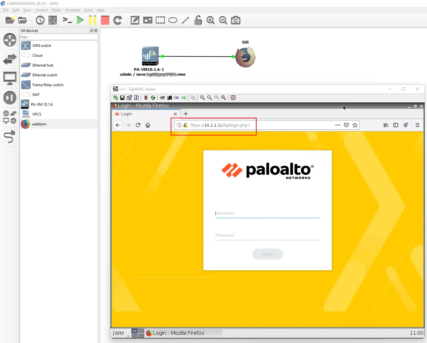This screenshot has width=427, height=343.
Task: Toggle the VNC Ctrl key button
Action: [x=177, y=98]
